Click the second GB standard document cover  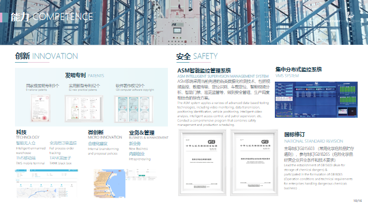[254, 162]
